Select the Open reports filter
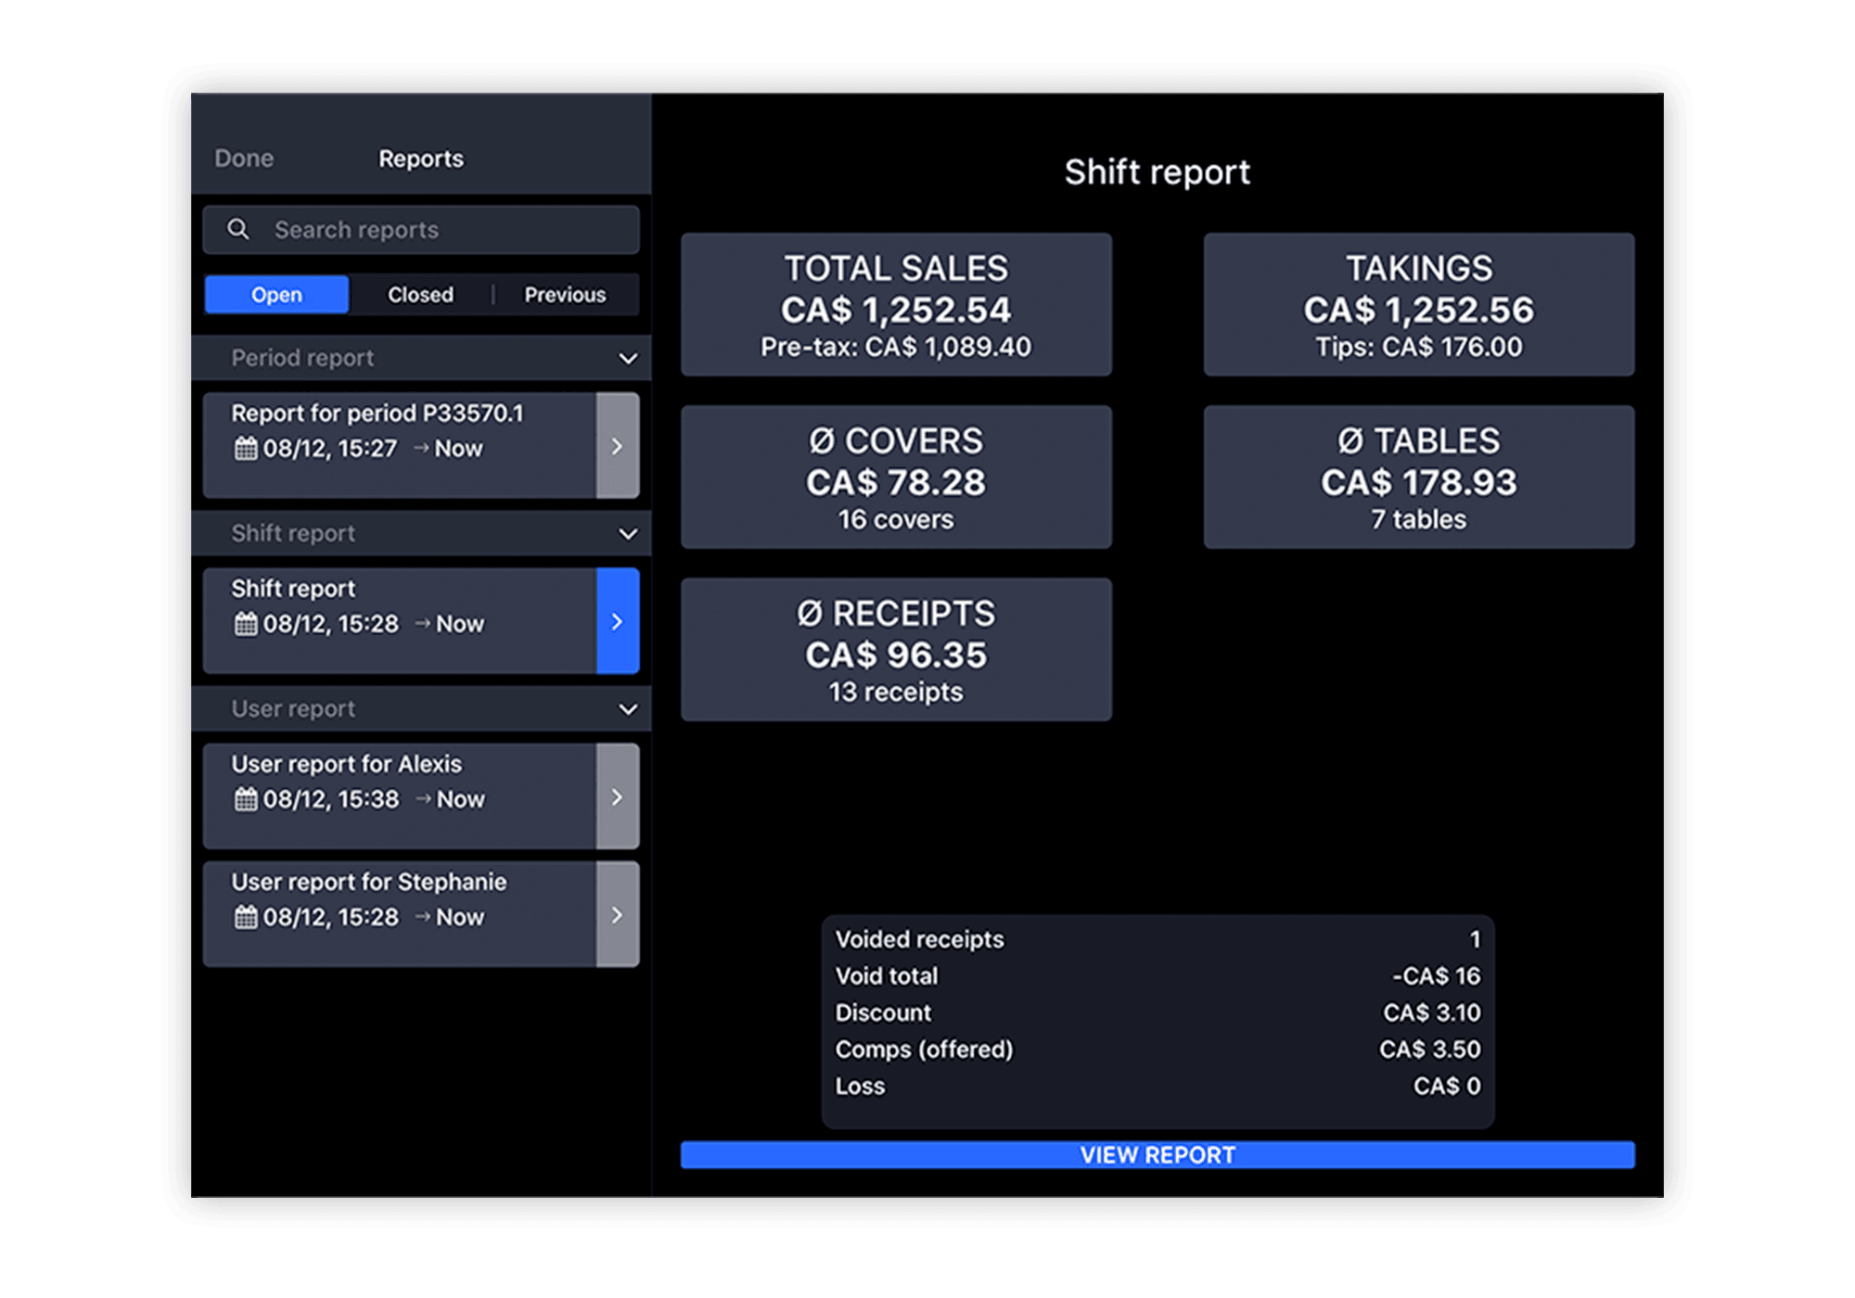 click(275, 294)
